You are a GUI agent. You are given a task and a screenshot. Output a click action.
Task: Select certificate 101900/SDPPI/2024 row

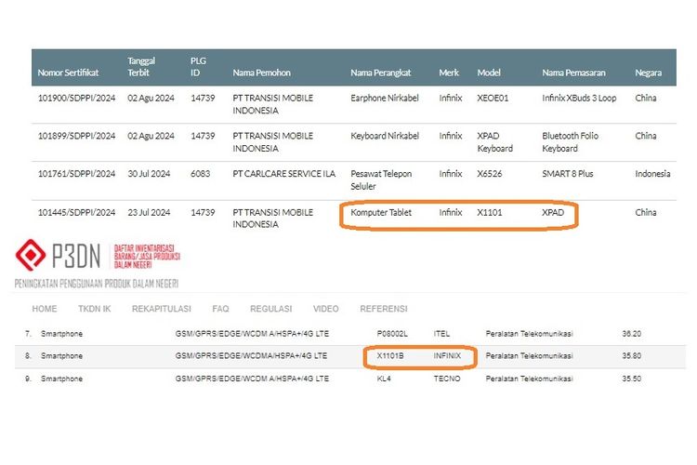(76, 98)
